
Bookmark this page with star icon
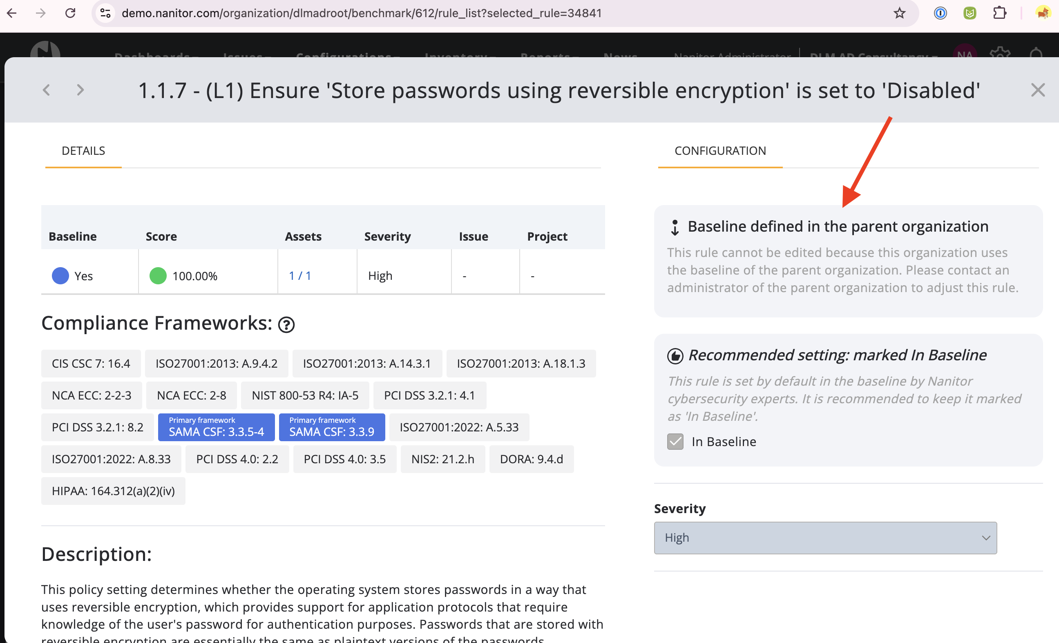coord(899,13)
